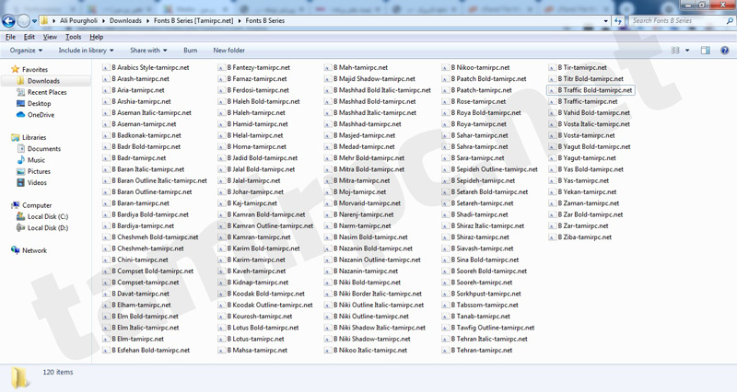This screenshot has width=737, height=392.
Task: Open the View menu
Action: [x=50, y=37]
